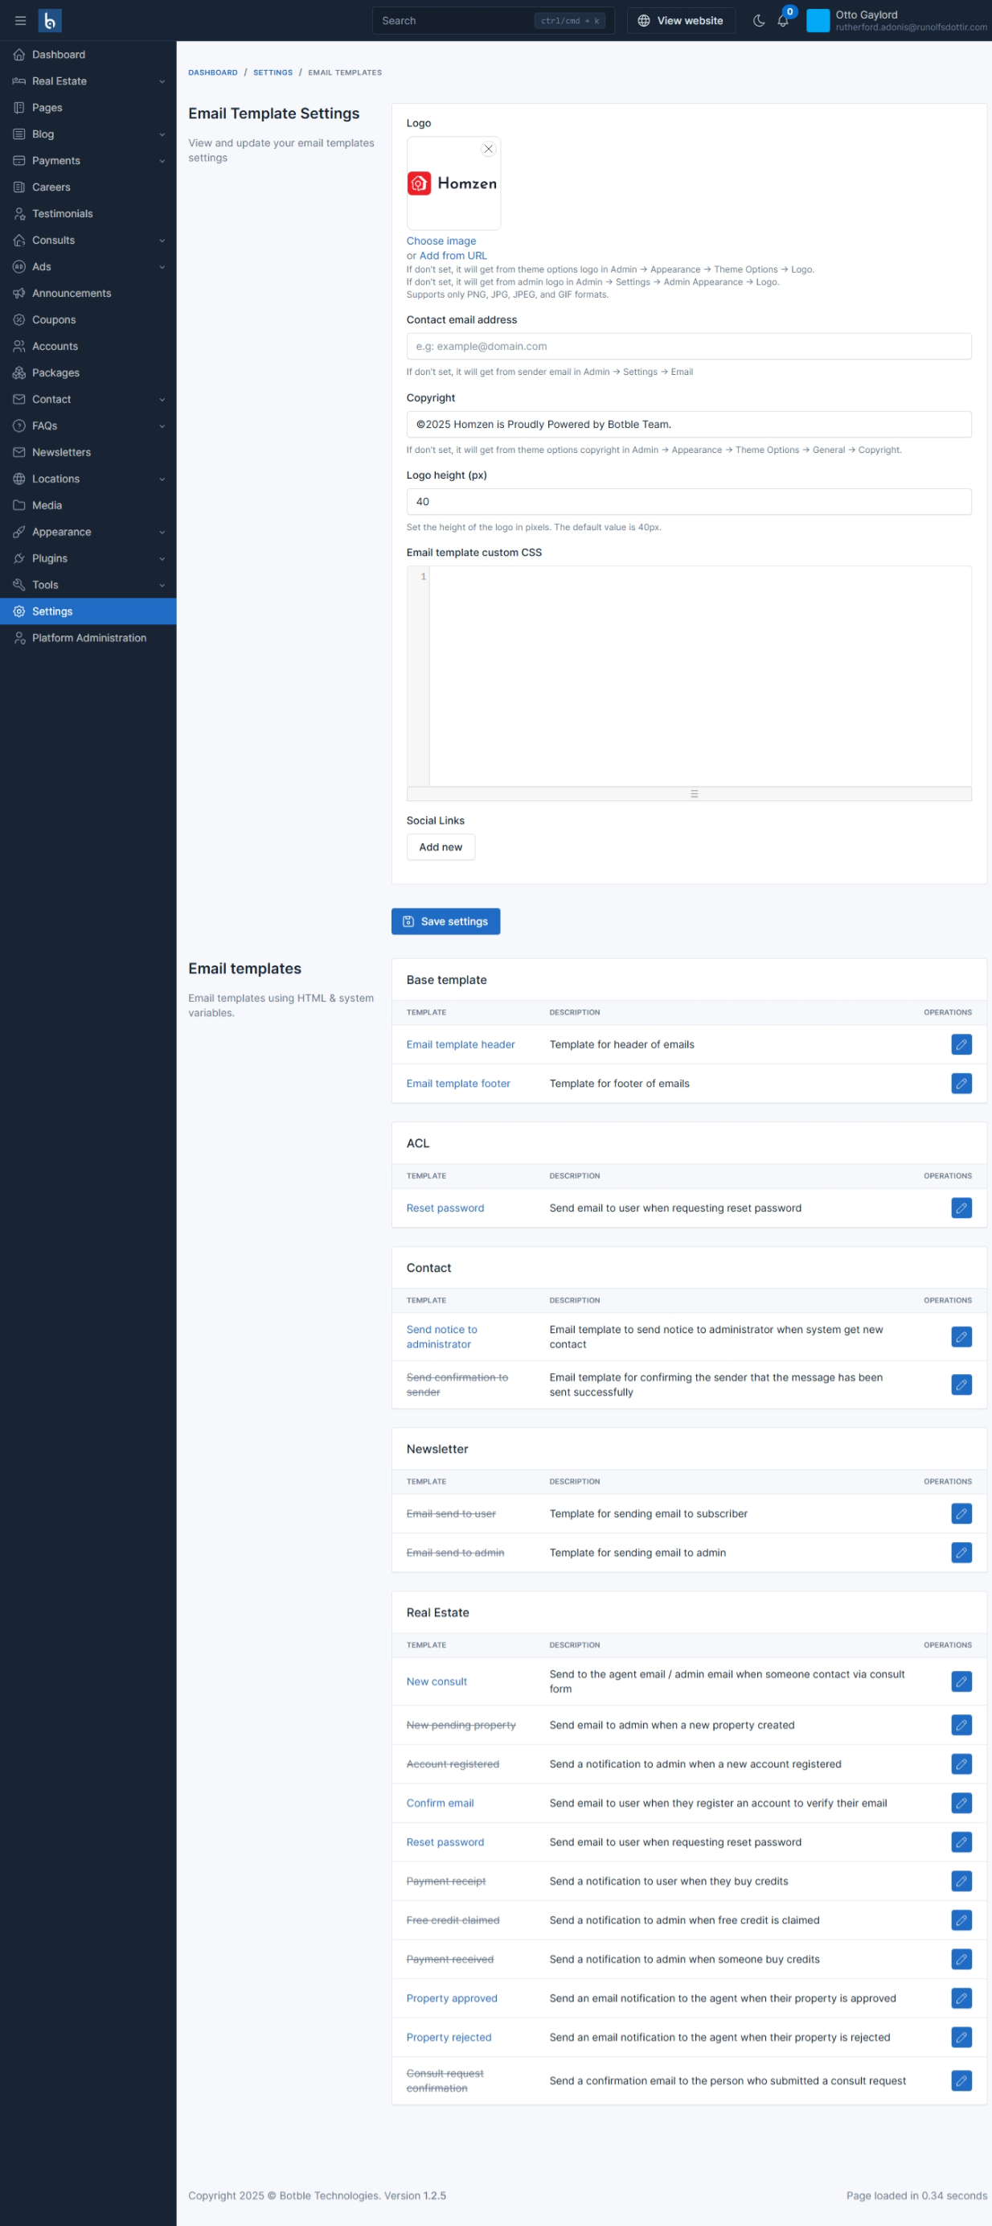992x2226 pixels.
Task: Expand the Consults sidebar menu
Action: click(88, 241)
